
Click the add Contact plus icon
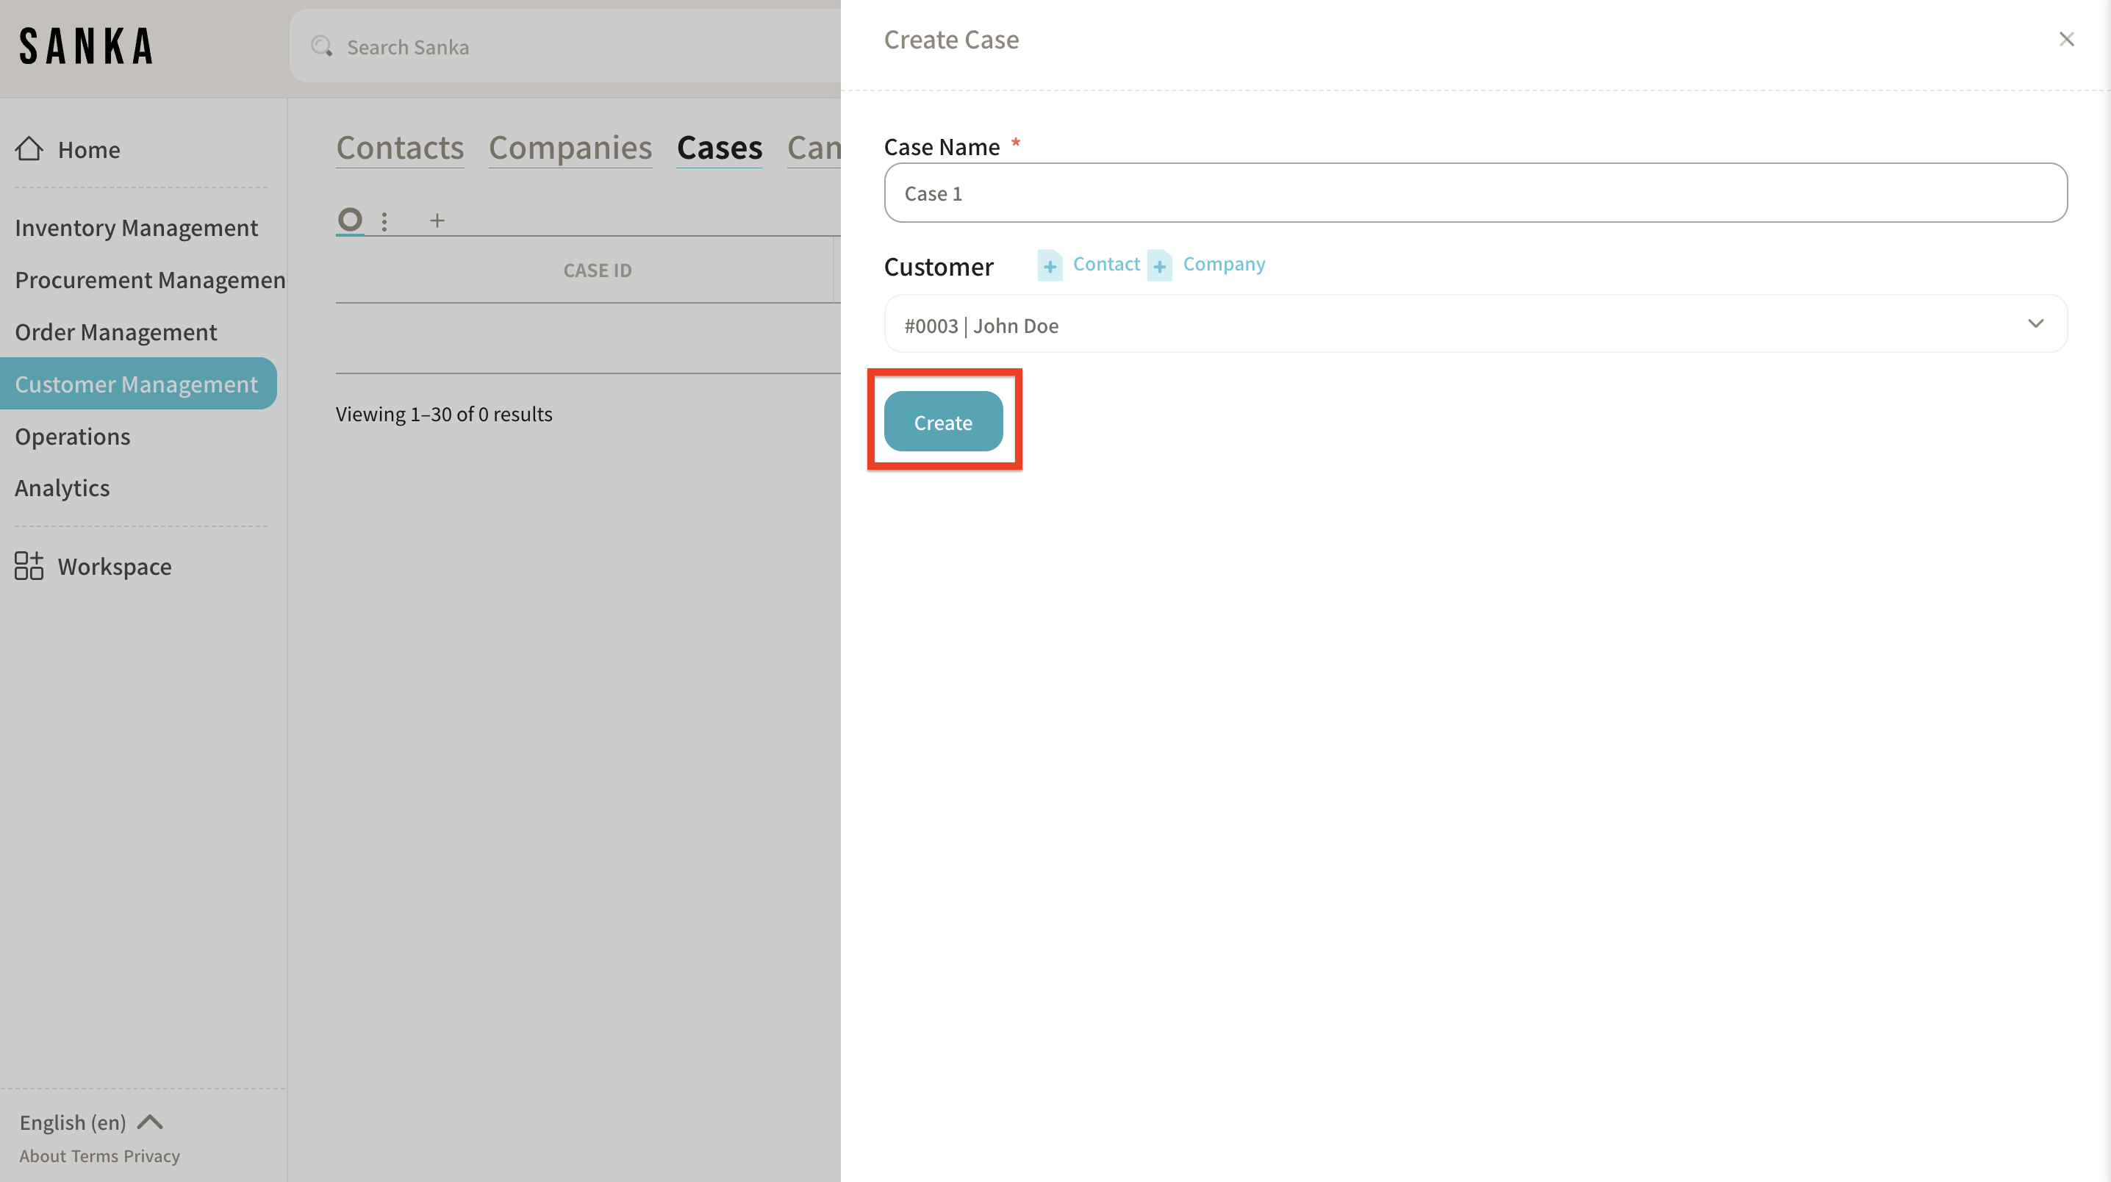pyautogui.click(x=1049, y=265)
